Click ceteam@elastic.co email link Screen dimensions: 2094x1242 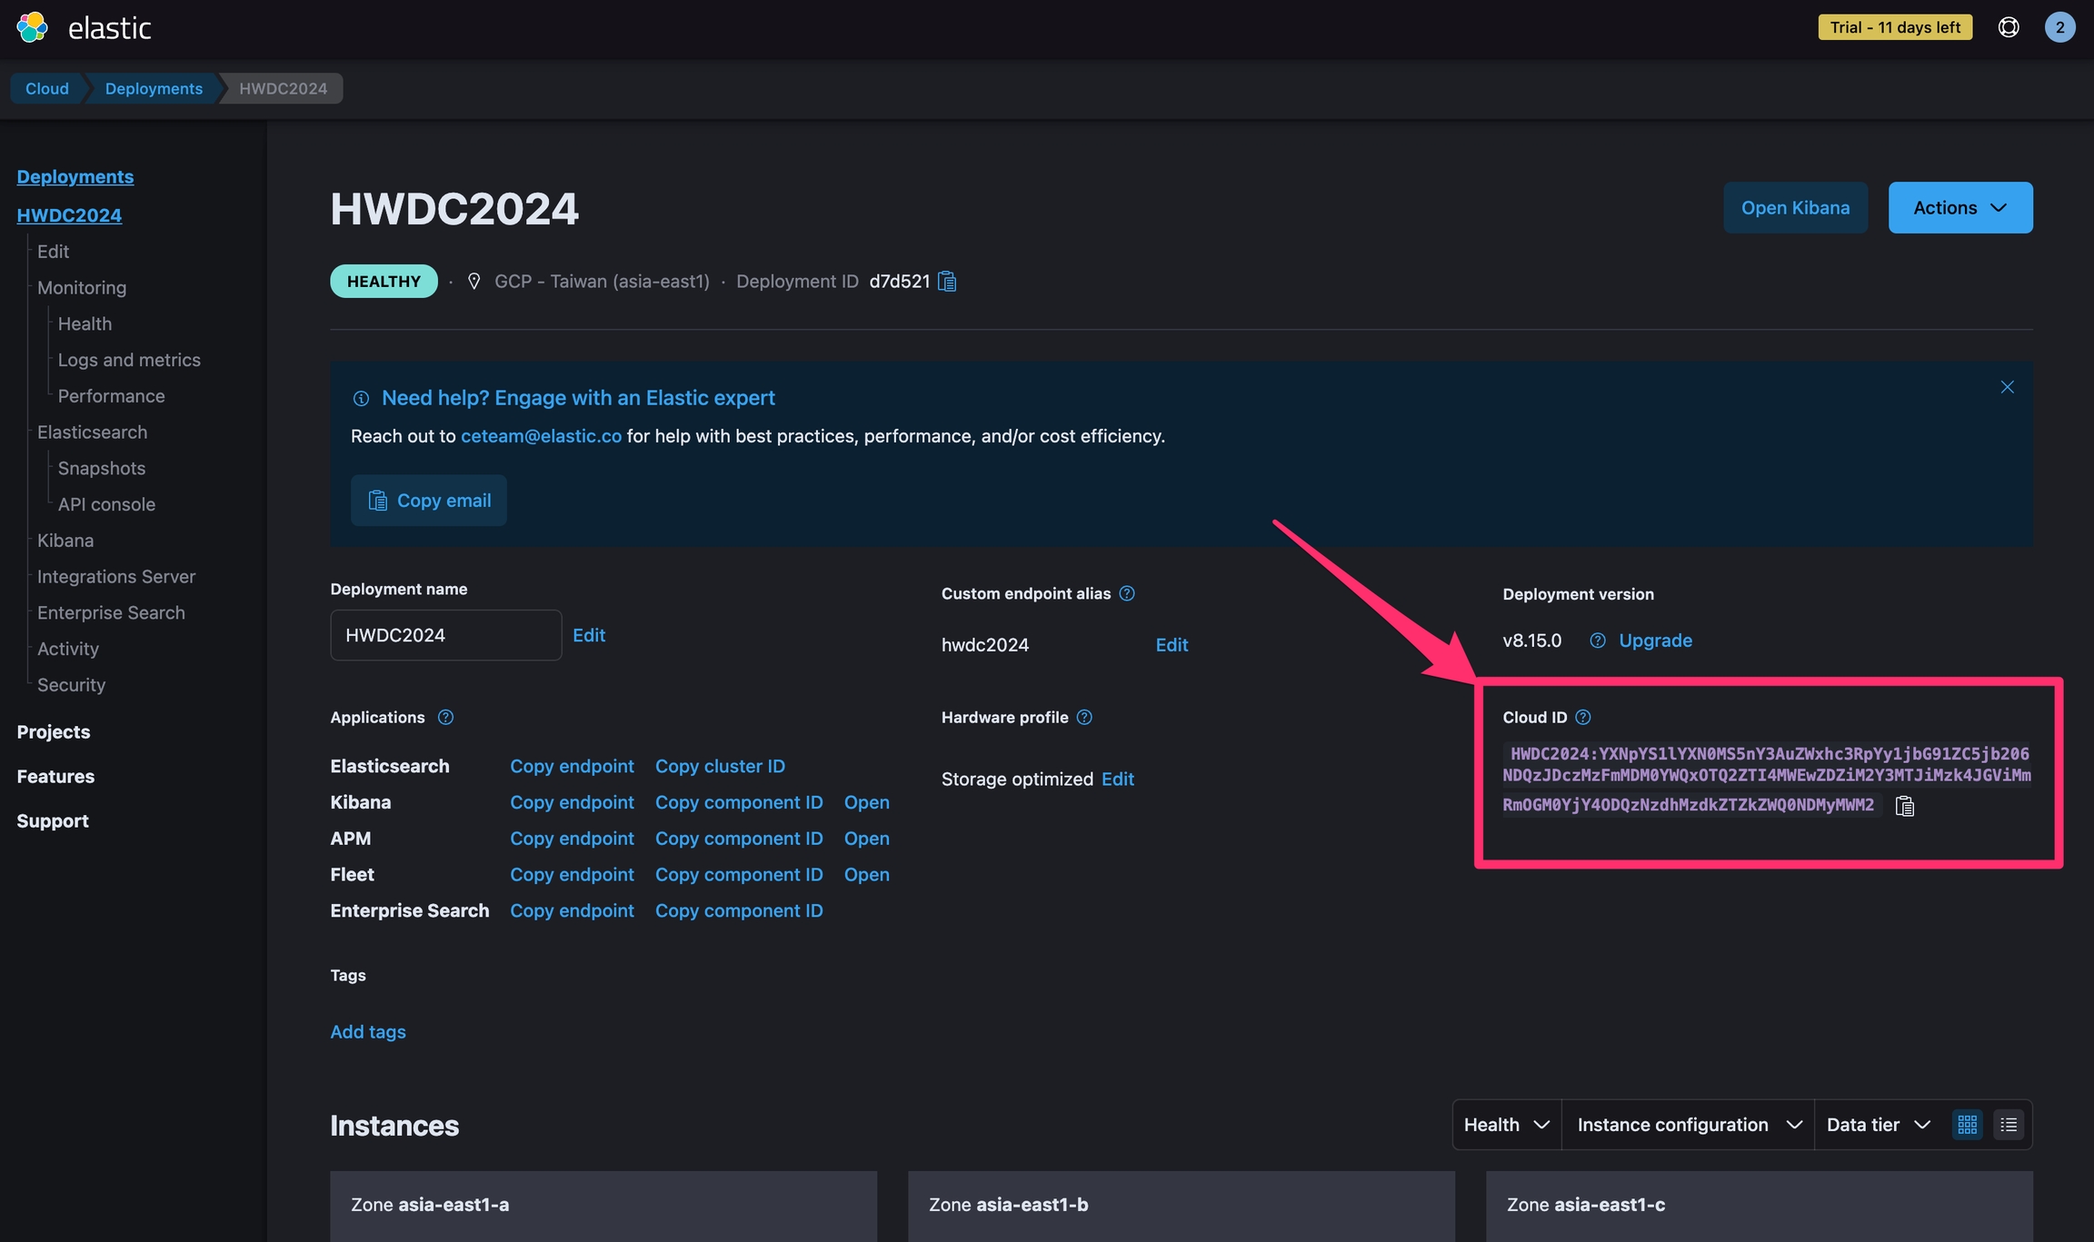[x=542, y=436]
